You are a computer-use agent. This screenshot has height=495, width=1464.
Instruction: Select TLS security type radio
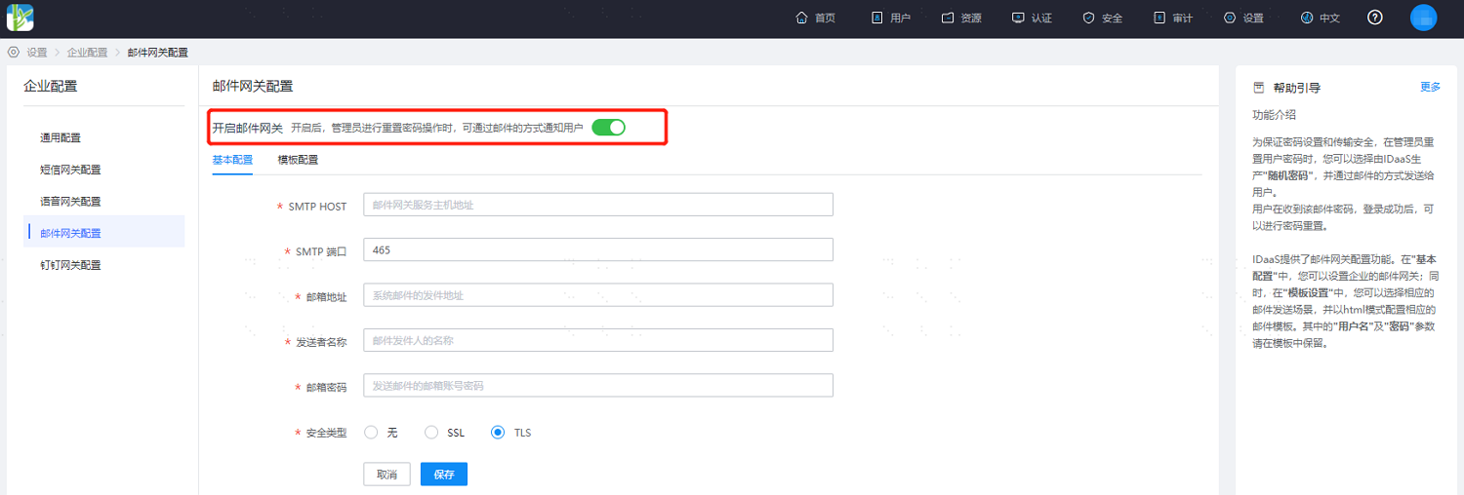pos(498,432)
